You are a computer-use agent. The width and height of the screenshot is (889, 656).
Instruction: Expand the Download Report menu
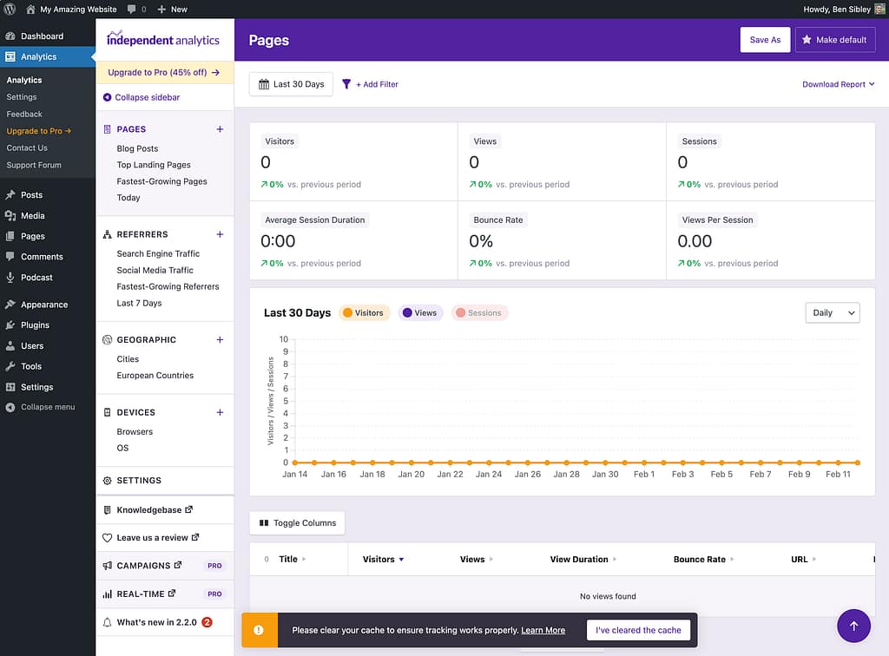pos(838,84)
